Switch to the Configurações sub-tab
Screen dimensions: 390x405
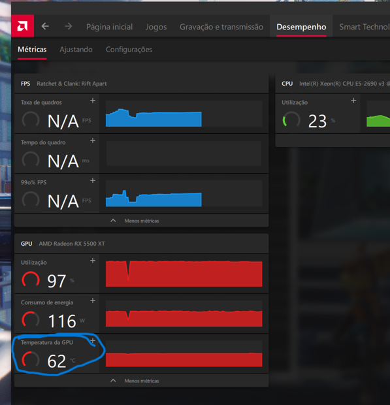(129, 50)
